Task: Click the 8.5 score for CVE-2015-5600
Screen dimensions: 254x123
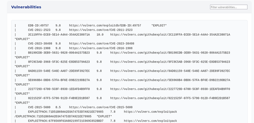Action: coord(58,107)
